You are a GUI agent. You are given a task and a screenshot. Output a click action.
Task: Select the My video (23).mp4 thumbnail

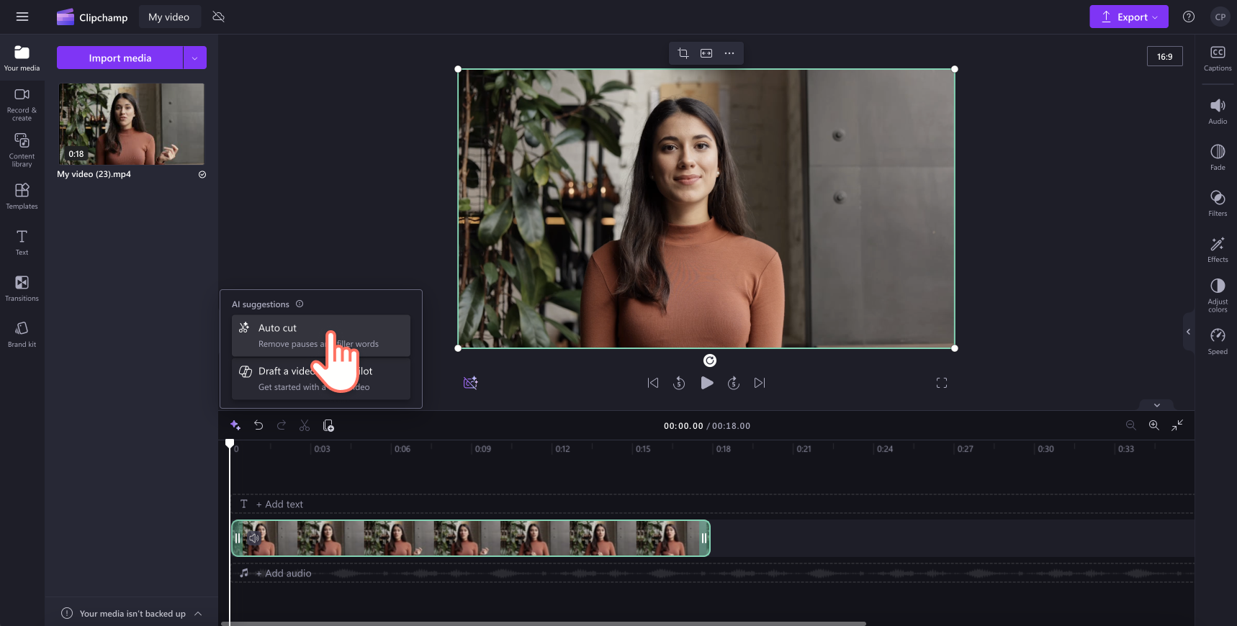(x=131, y=124)
